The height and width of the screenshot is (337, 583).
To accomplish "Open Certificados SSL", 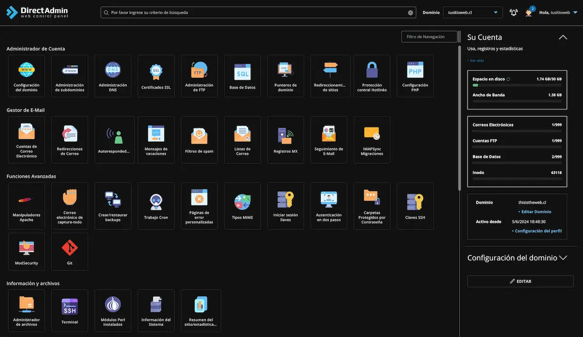I will [x=156, y=76].
